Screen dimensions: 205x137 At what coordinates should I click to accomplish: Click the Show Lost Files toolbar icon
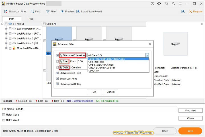click(x=5, y=11)
